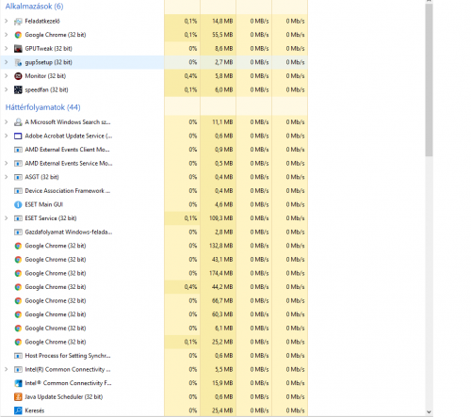
Task: Expand the ASGT (32 bit) row
Action: tap(7, 177)
